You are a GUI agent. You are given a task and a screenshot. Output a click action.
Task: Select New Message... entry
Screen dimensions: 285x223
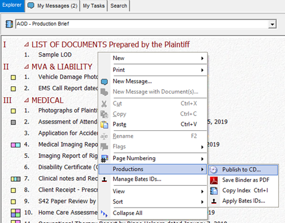(153, 82)
